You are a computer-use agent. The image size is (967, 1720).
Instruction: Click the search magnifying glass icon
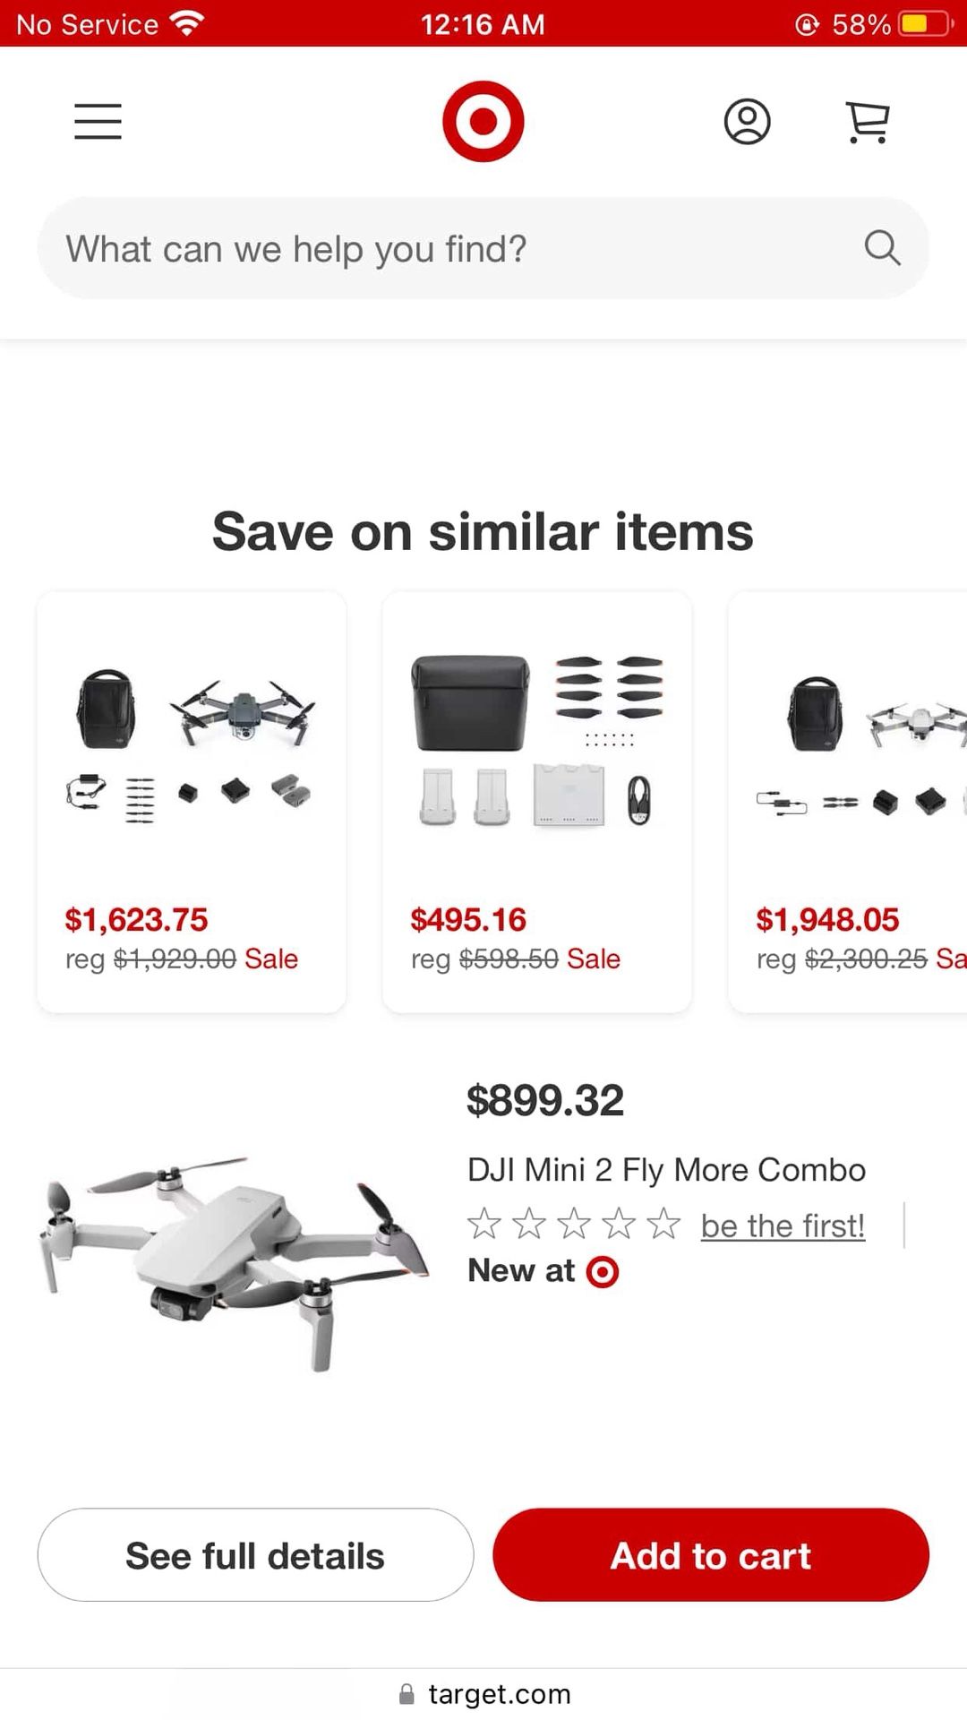pos(883,248)
